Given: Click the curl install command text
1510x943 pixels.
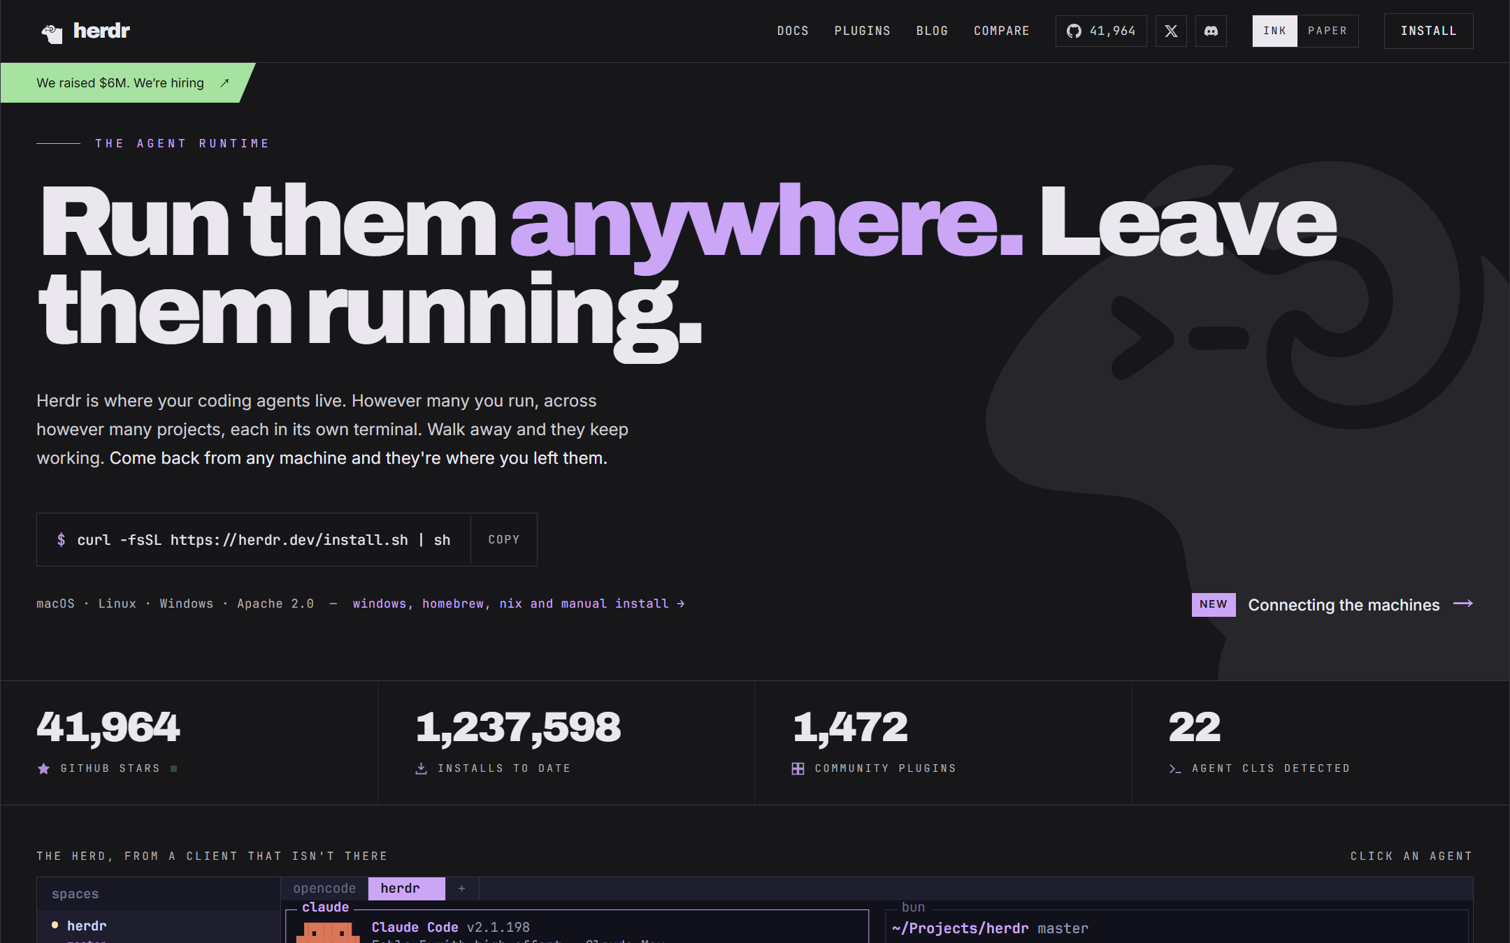Looking at the screenshot, I should (264, 540).
